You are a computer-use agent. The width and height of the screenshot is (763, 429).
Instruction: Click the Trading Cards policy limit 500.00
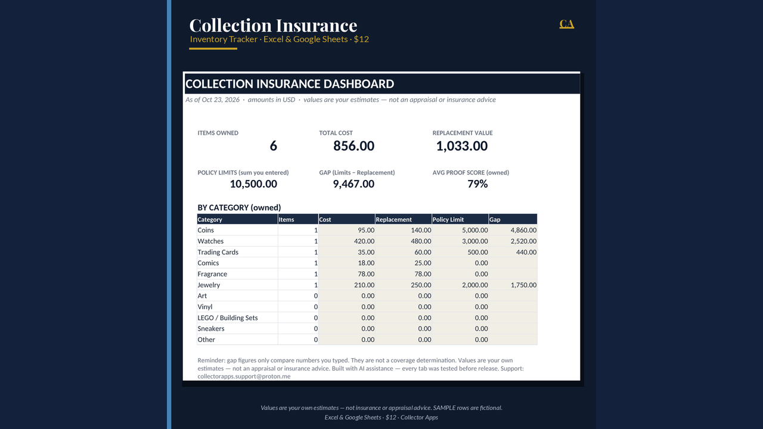pyautogui.click(x=460, y=252)
